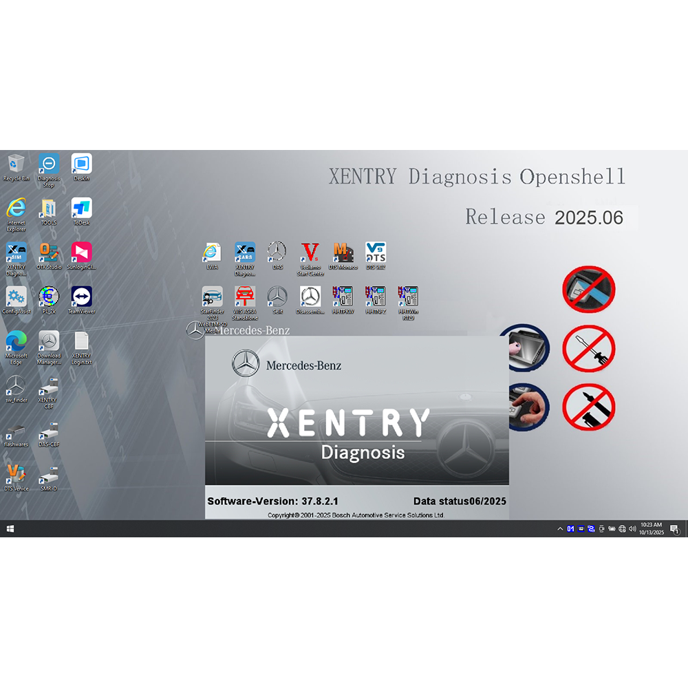Open the EWA shortcut
The height and width of the screenshot is (688, 688).
tap(212, 252)
